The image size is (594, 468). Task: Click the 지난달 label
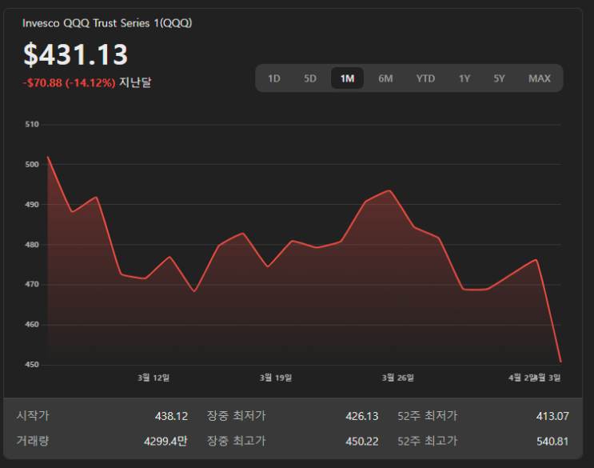click(135, 82)
